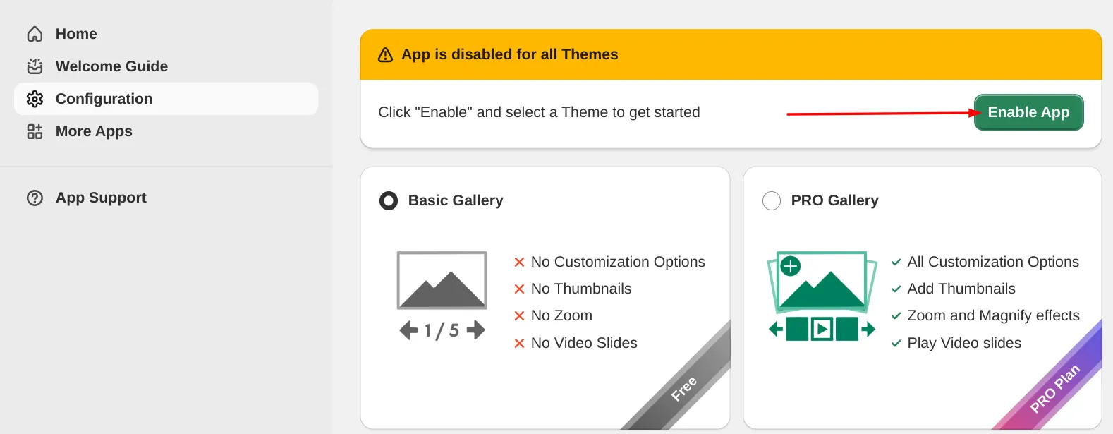
Task: Click the left arrow in Basic Gallery preview
Action: pos(408,329)
